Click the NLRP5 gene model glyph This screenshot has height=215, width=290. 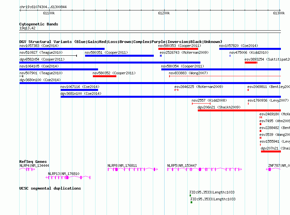coord(205,169)
